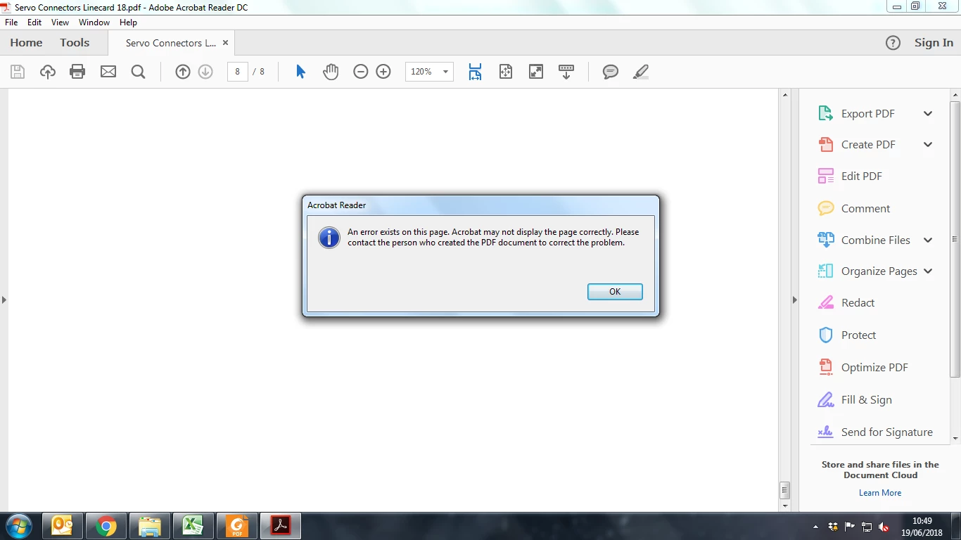Screen dimensions: 961x540
Task: Click the Read mode download-arrow icon
Action: coord(566,72)
